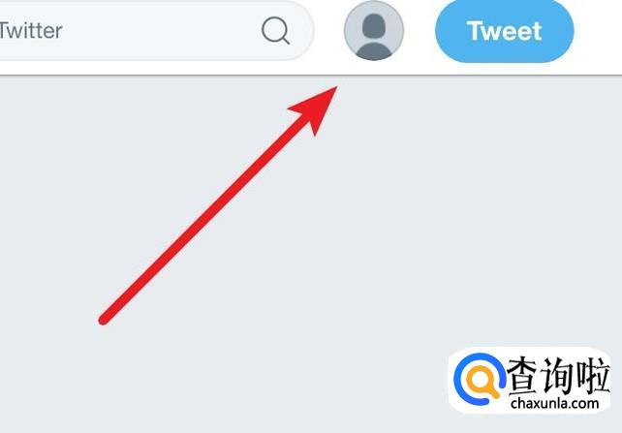Expand the account dropdown from the avatar
622x433 pixels.
point(374,31)
